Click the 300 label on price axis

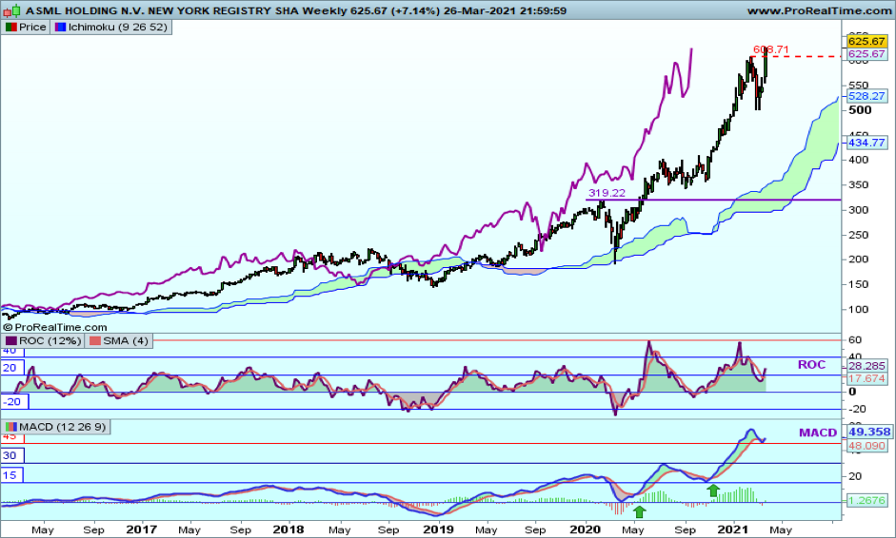coord(858,210)
